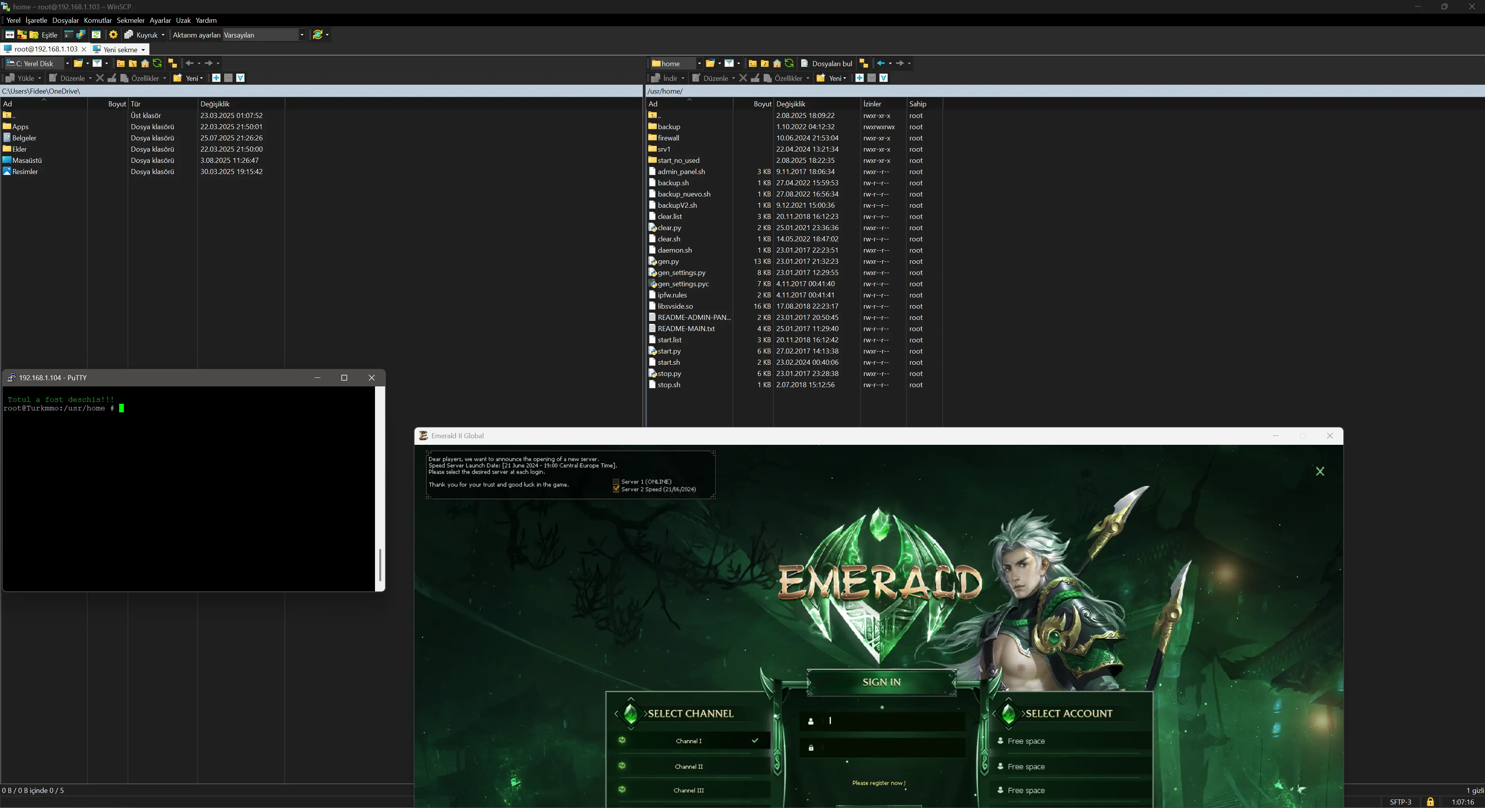Select the admin_panel.sh file in remote panel
Screen dimensions: 1485x808
pyautogui.click(x=682, y=171)
